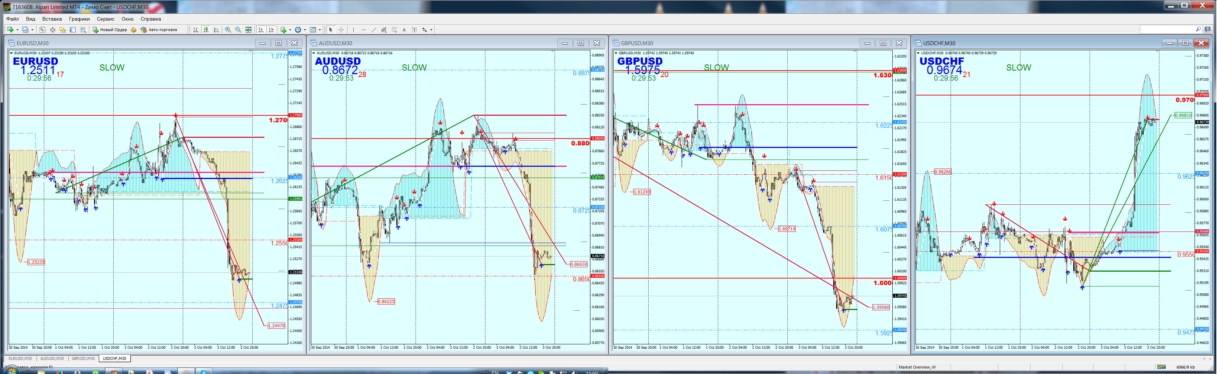The height and width of the screenshot is (374, 1217).
Task: Open the Сервис menu
Action: point(105,19)
